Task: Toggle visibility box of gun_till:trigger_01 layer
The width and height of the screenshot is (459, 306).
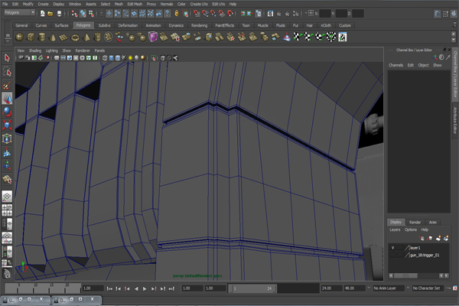Action: tap(393, 256)
